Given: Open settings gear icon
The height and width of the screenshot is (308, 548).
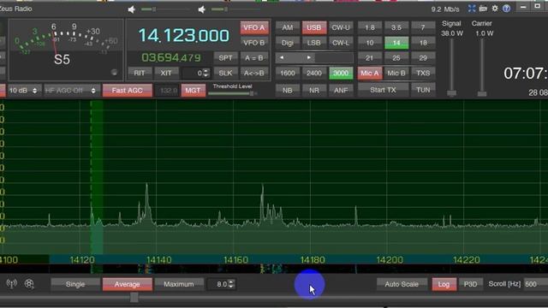Looking at the screenshot, I should pyautogui.click(x=495, y=9).
